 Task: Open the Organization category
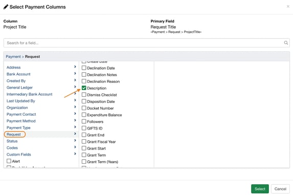[17, 108]
